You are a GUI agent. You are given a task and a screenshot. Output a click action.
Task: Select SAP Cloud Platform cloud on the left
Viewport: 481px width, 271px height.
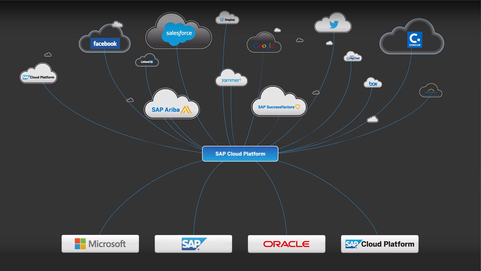[x=39, y=77]
